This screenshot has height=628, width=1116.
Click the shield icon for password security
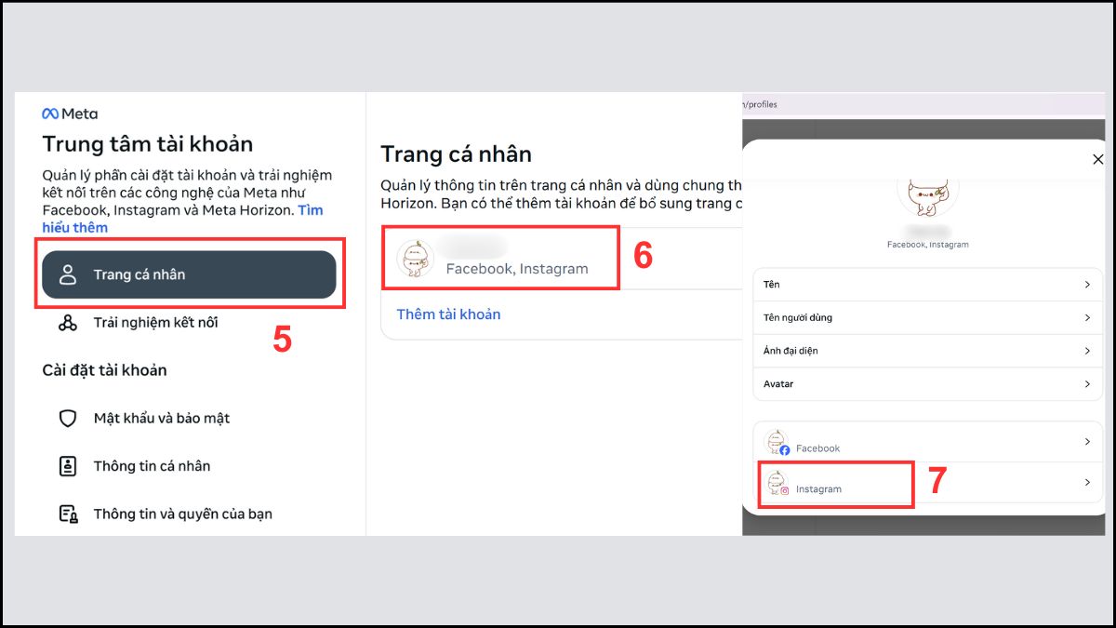click(x=68, y=419)
